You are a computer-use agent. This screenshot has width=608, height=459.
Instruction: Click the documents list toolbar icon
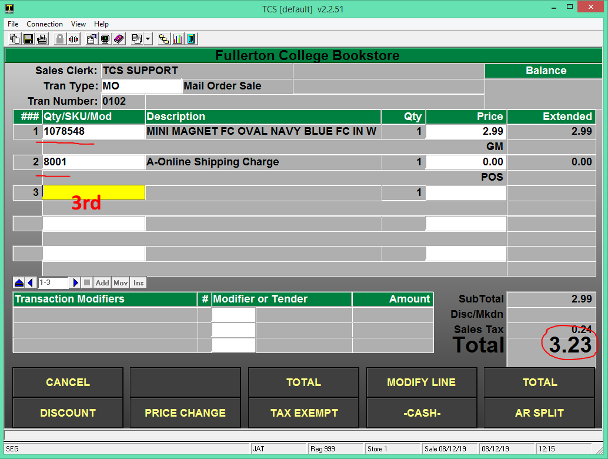[x=136, y=39]
